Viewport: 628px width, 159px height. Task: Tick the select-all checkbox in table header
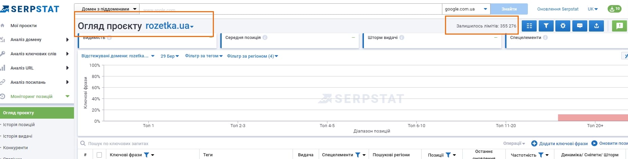coord(99,155)
